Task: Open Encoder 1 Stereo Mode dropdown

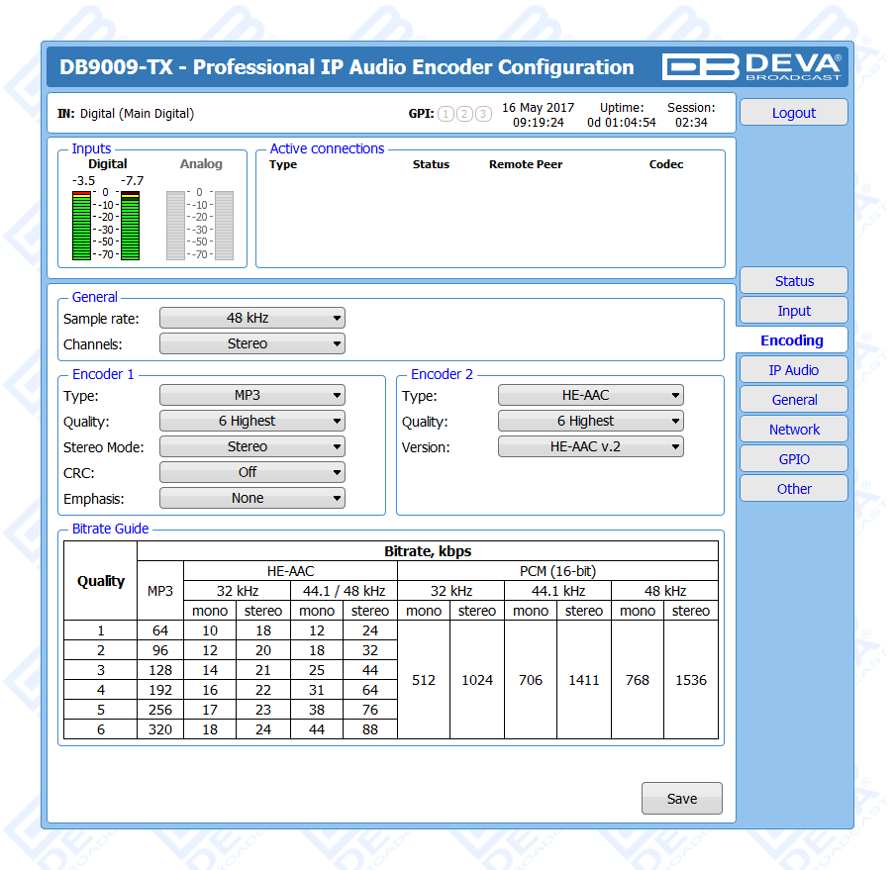Action: [251, 446]
